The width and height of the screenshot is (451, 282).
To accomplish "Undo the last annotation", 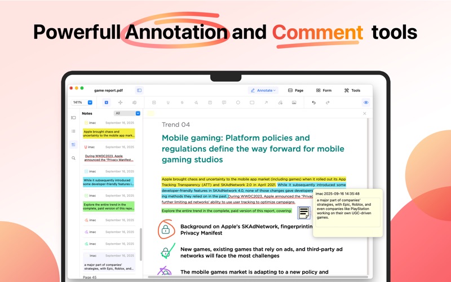I will (314, 103).
